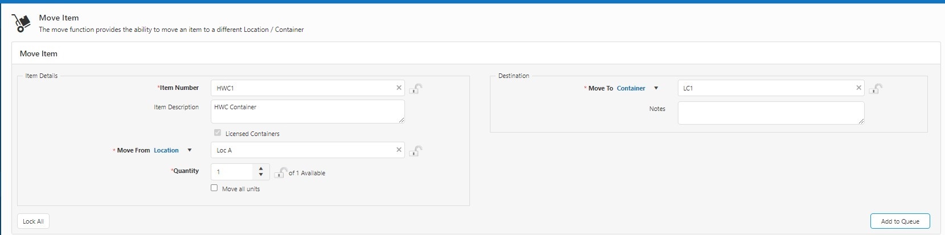Viewport: 945px width, 235px height.
Task: Click the Location link next to Move From
Action: (x=166, y=150)
